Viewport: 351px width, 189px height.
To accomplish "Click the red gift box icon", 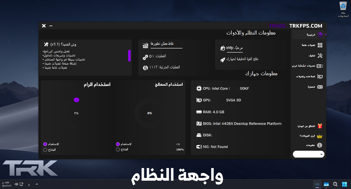I will (x=320, y=126).
